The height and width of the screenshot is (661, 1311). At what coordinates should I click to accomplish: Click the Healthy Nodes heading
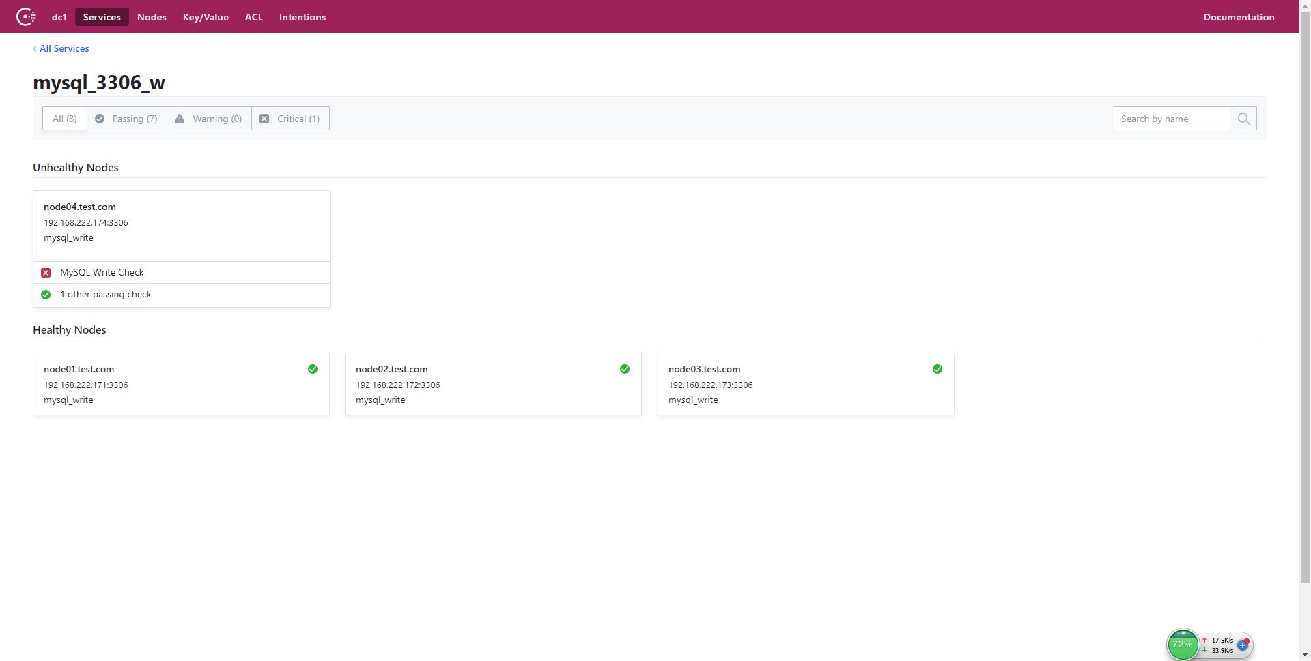pos(70,329)
